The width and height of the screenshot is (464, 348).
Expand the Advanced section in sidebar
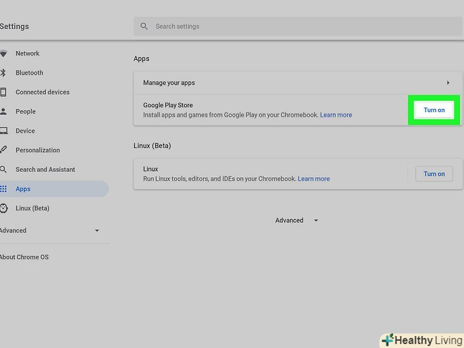(97, 231)
